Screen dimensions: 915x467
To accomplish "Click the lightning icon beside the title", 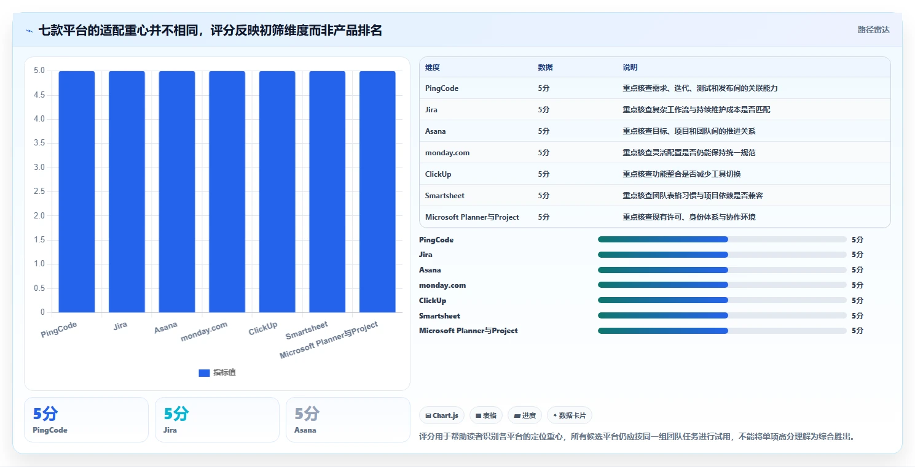I will coord(29,31).
